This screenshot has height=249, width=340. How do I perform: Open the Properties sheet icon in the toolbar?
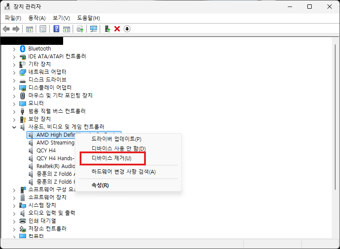43,29
